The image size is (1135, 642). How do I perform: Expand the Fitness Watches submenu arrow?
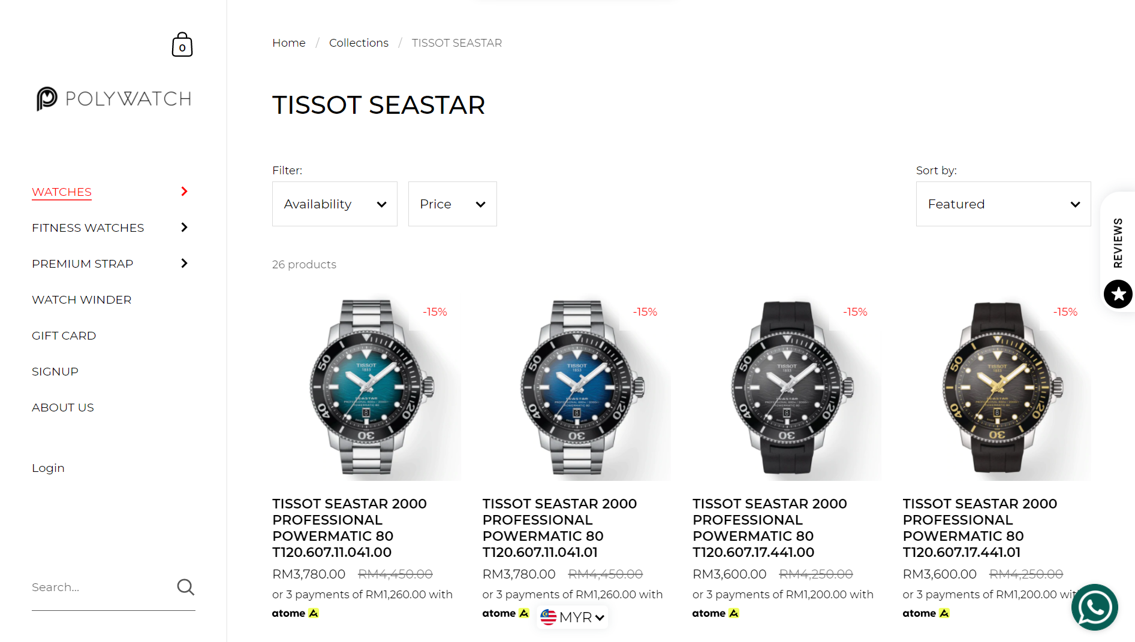point(184,228)
